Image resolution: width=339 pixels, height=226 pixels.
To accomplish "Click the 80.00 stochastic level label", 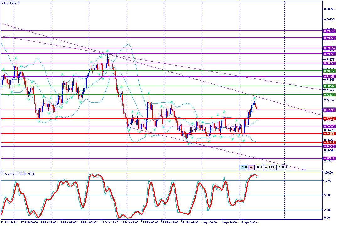I will coord(328,180).
